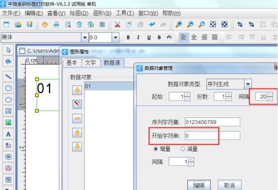This screenshot has height=190, width=278.
Task: Zoom out with the minus magnifier
Action: (190, 24)
